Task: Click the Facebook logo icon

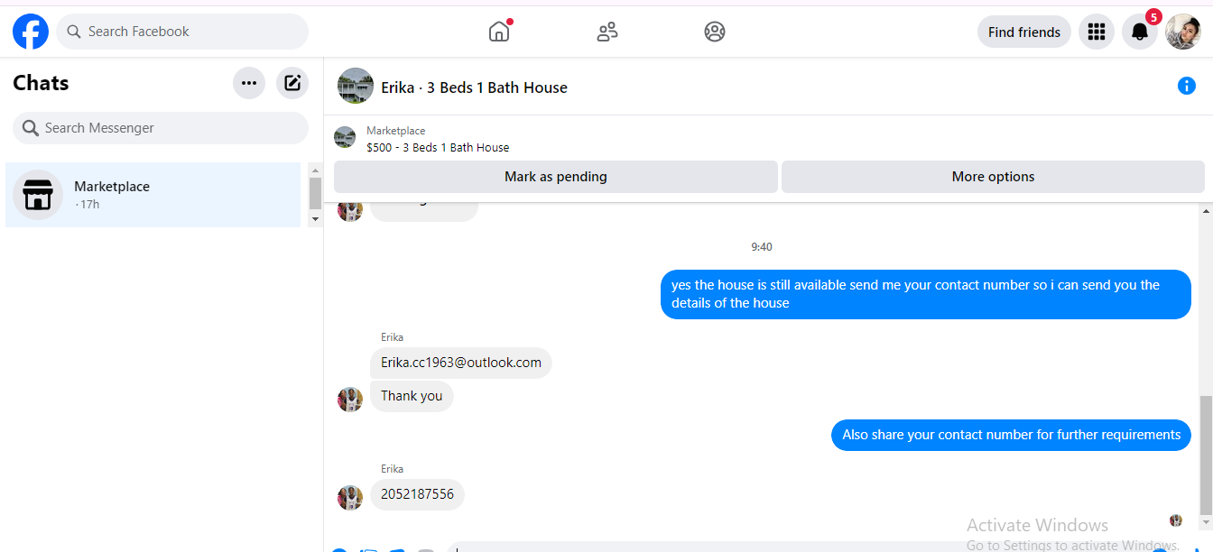Action: 31,32
